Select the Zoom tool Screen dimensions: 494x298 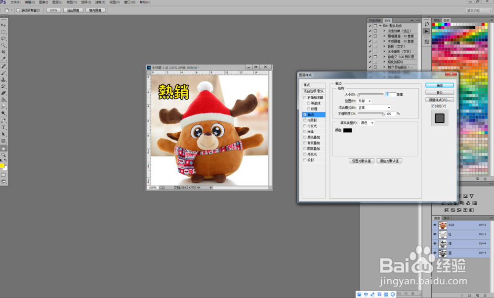pos(3,155)
